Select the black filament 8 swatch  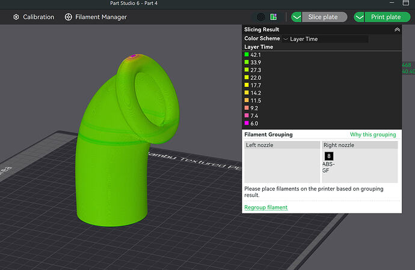tap(329, 156)
